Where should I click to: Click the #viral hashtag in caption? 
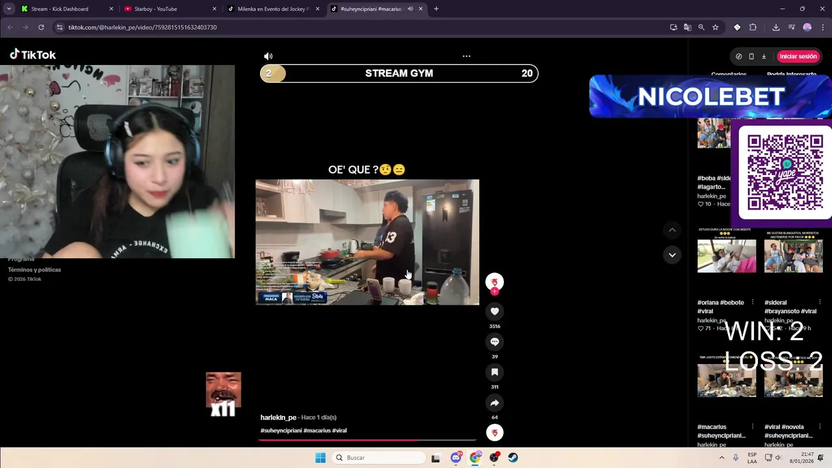pos(339,430)
